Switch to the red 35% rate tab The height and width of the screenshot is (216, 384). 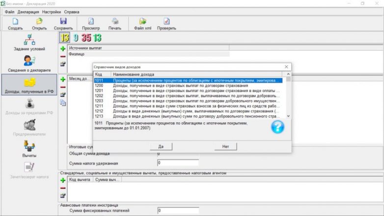point(86,37)
